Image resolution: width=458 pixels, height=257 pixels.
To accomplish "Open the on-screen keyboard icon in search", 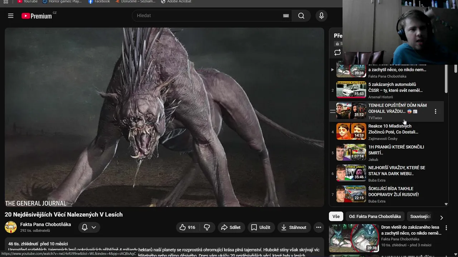I will click(x=286, y=16).
